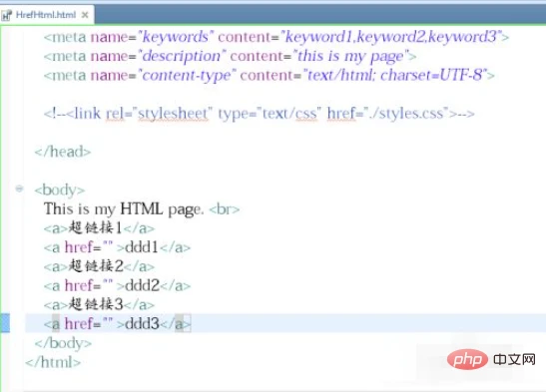Image resolution: width=546 pixels, height=392 pixels.
Task: Click the description meta tag line
Action: (230, 56)
